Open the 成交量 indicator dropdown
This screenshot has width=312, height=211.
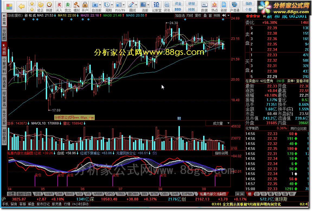click(228, 123)
